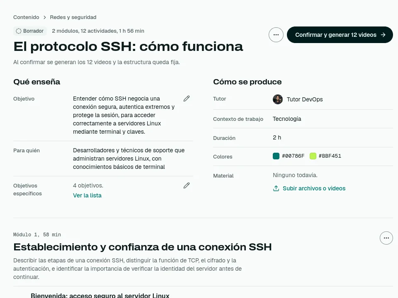Click the 2 h duration value
398x298 pixels.
[277, 137]
